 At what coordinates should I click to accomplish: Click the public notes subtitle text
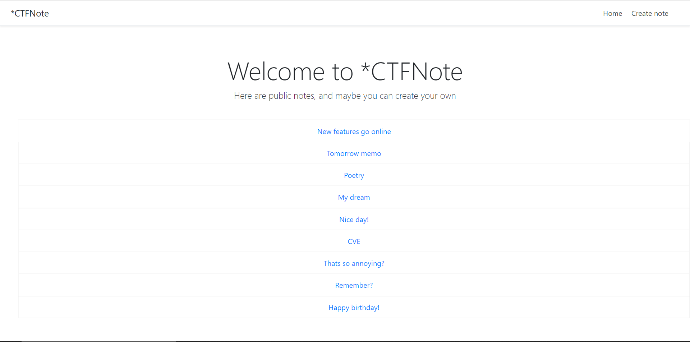[x=345, y=96]
